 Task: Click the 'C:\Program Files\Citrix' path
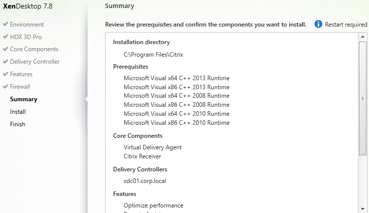[x=153, y=55]
